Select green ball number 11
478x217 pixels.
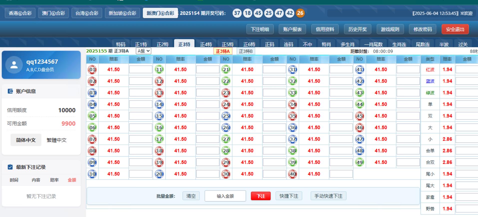[159, 69]
